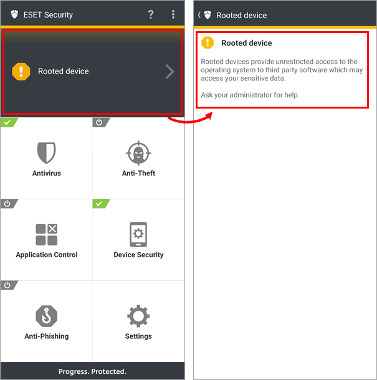Open the Application Control grid icon

tap(47, 235)
